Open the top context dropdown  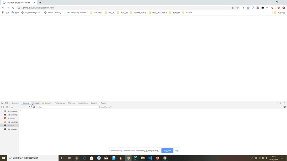pos(20,107)
